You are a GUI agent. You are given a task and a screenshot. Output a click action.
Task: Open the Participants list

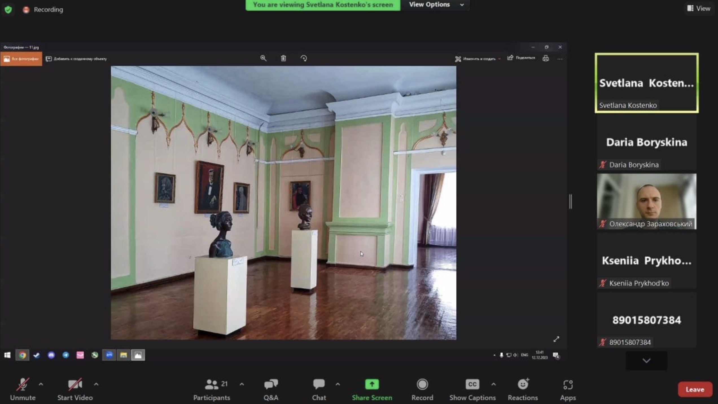tap(212, 389)
